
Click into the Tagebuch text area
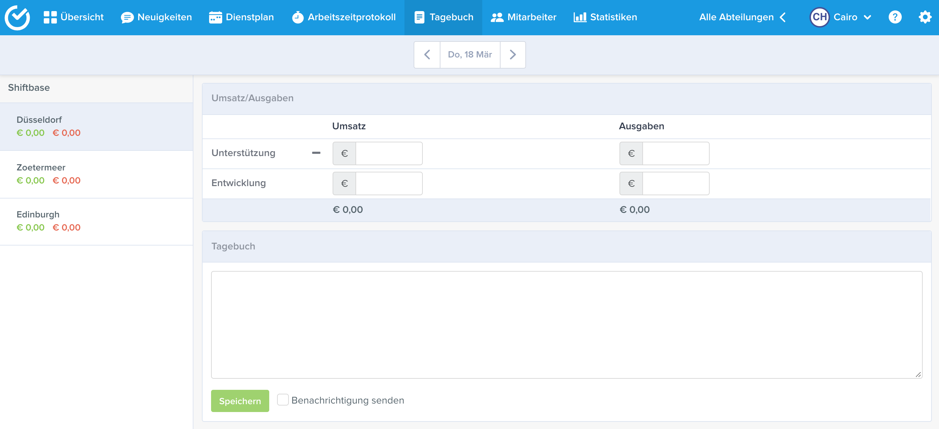click(x=567, y=325)
